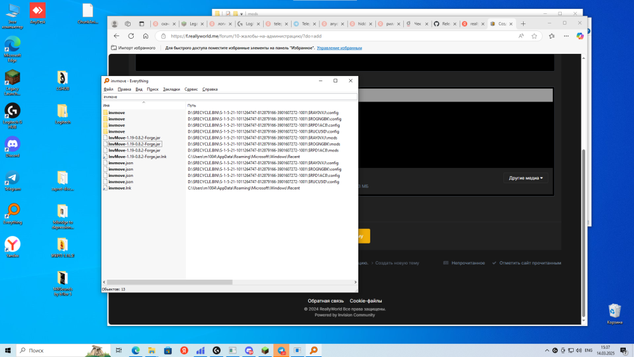This screenshot has height=357, width=634.
Task: Expand the Другие медиа dropdown
Action: pyautogui.click(x=526, y=178)
